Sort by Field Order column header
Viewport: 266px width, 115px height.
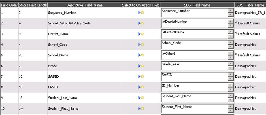(x=9, y=5)
